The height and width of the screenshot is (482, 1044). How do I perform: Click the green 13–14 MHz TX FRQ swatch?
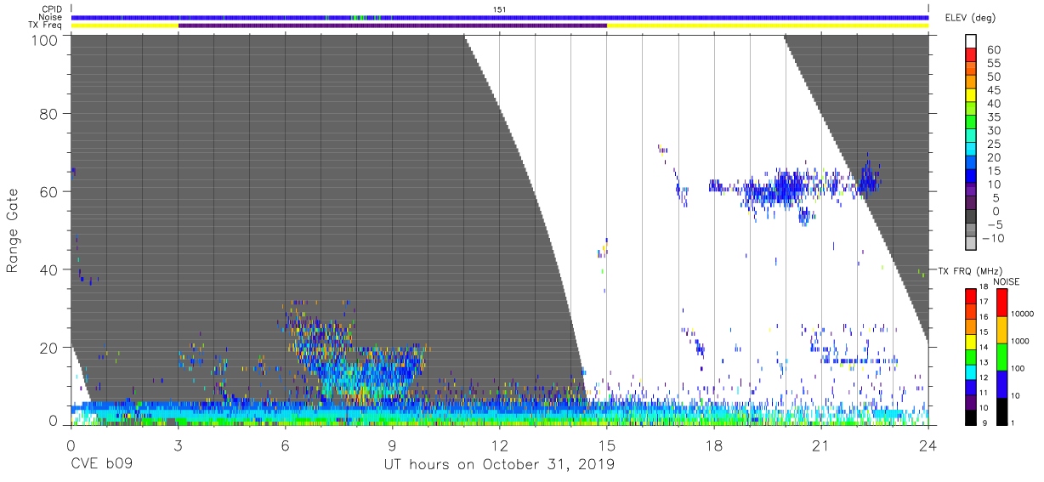coord(972,356)
